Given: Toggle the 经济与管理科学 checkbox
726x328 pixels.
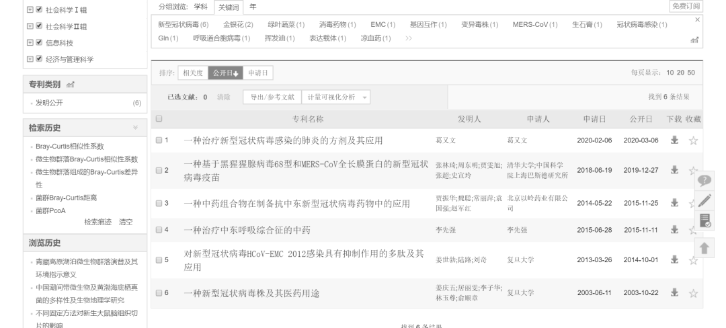Looking at the screenshot, I should coord(39,58).
